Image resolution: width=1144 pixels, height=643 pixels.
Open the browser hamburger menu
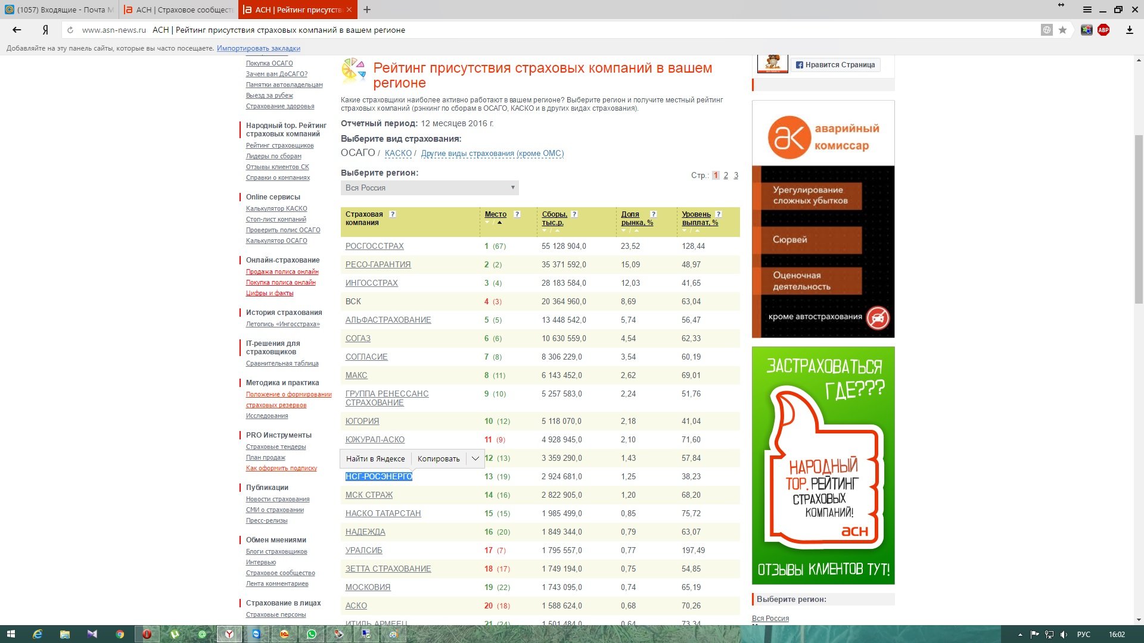pos(1087,10)
